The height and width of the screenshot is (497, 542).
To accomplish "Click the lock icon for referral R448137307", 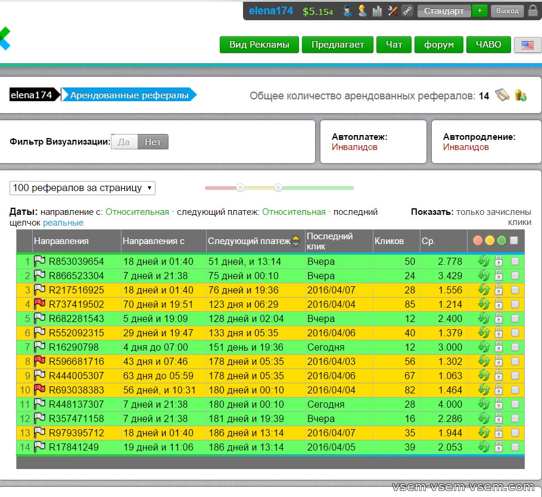I will pyautogui.click(x=499, y=404).
